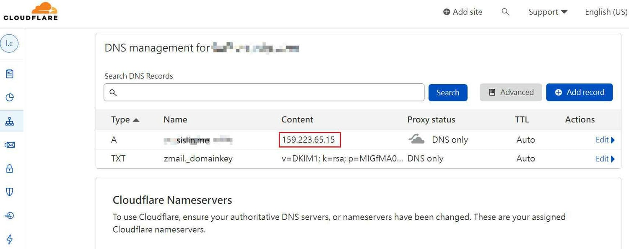Click the Proxy status column header
The width and height of the screenshot is (629, 249).
click(x=431, y=119)
